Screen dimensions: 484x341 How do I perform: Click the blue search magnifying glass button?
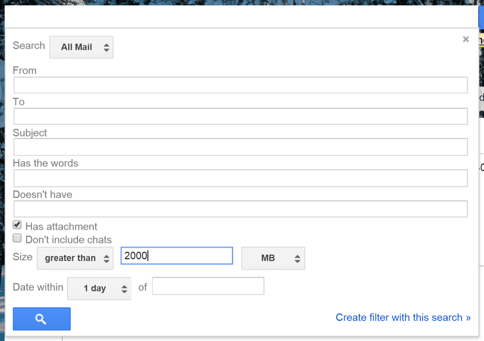pyautogui.click(x=41, y=319)
